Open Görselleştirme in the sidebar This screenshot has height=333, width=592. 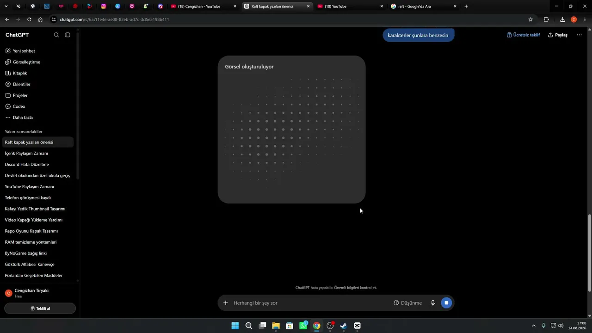(x=38, y=62)
